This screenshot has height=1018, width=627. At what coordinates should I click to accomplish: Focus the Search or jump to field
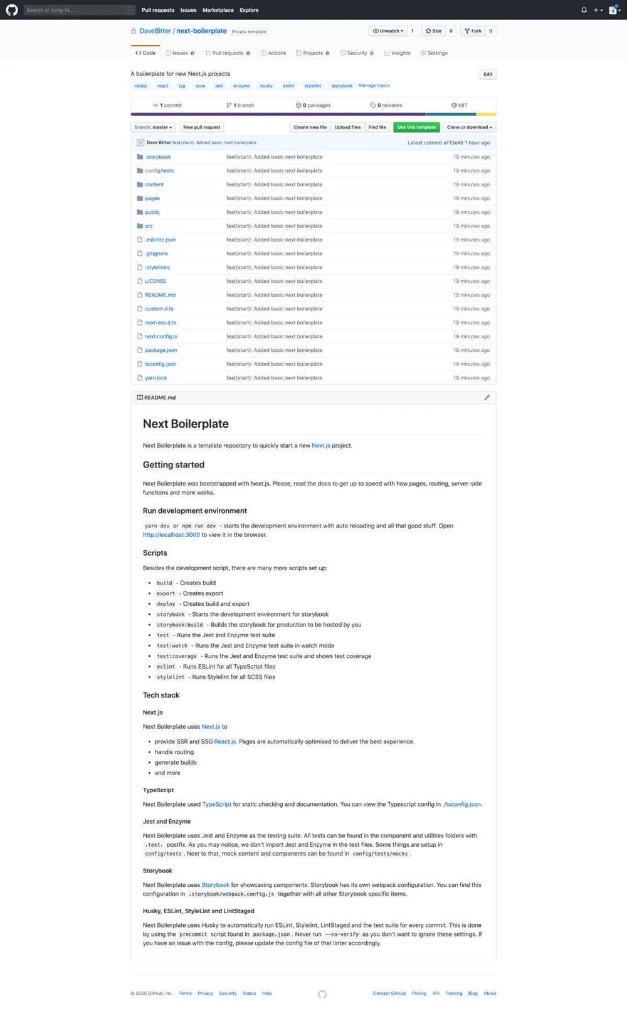75,10
